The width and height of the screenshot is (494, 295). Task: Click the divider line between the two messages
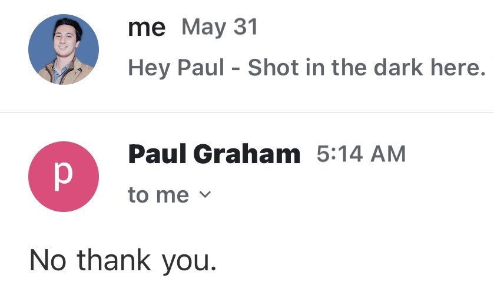247,112
